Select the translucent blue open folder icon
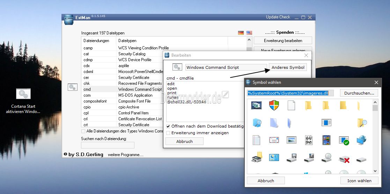 [x=274, y=123]
